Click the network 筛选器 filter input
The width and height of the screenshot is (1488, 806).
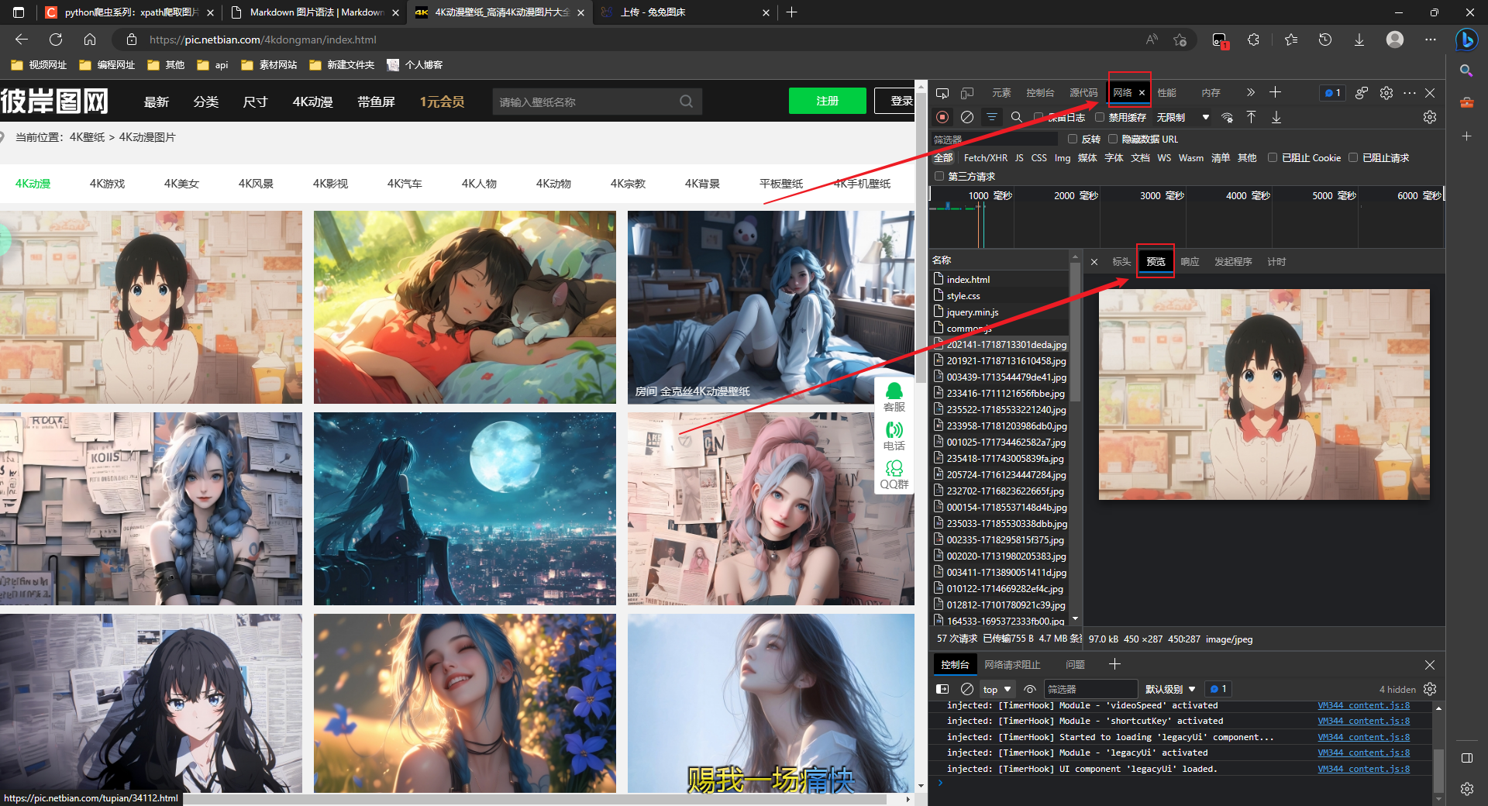point(994,139)
